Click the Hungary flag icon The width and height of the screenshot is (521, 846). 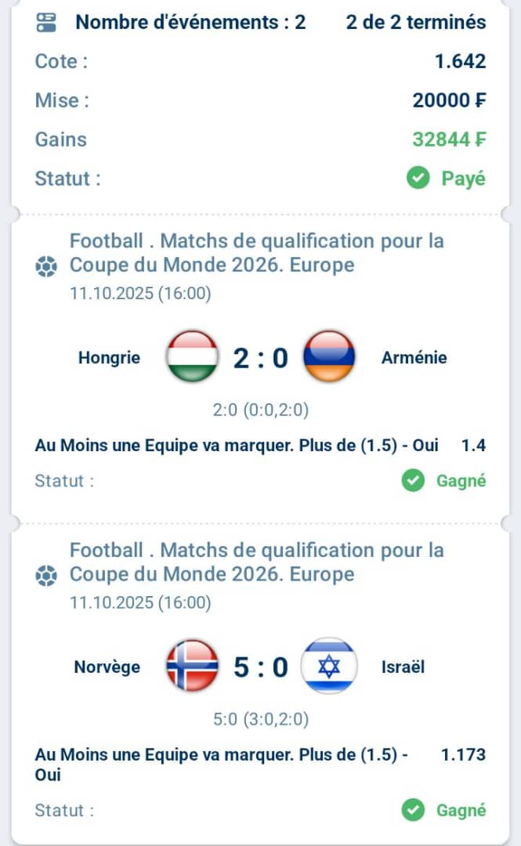192,357
